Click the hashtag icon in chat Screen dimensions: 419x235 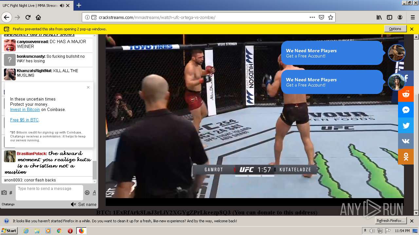[11, 193]
